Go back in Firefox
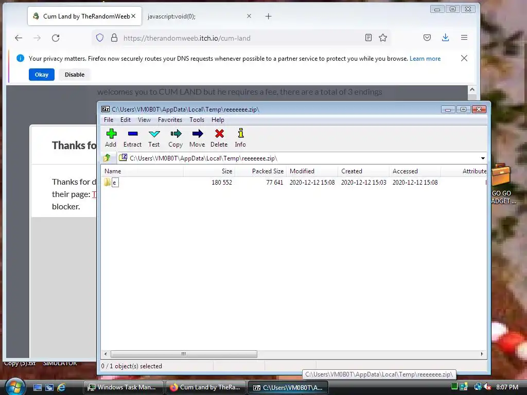Viewport: 527px width, 395px height. pos(19,38)
